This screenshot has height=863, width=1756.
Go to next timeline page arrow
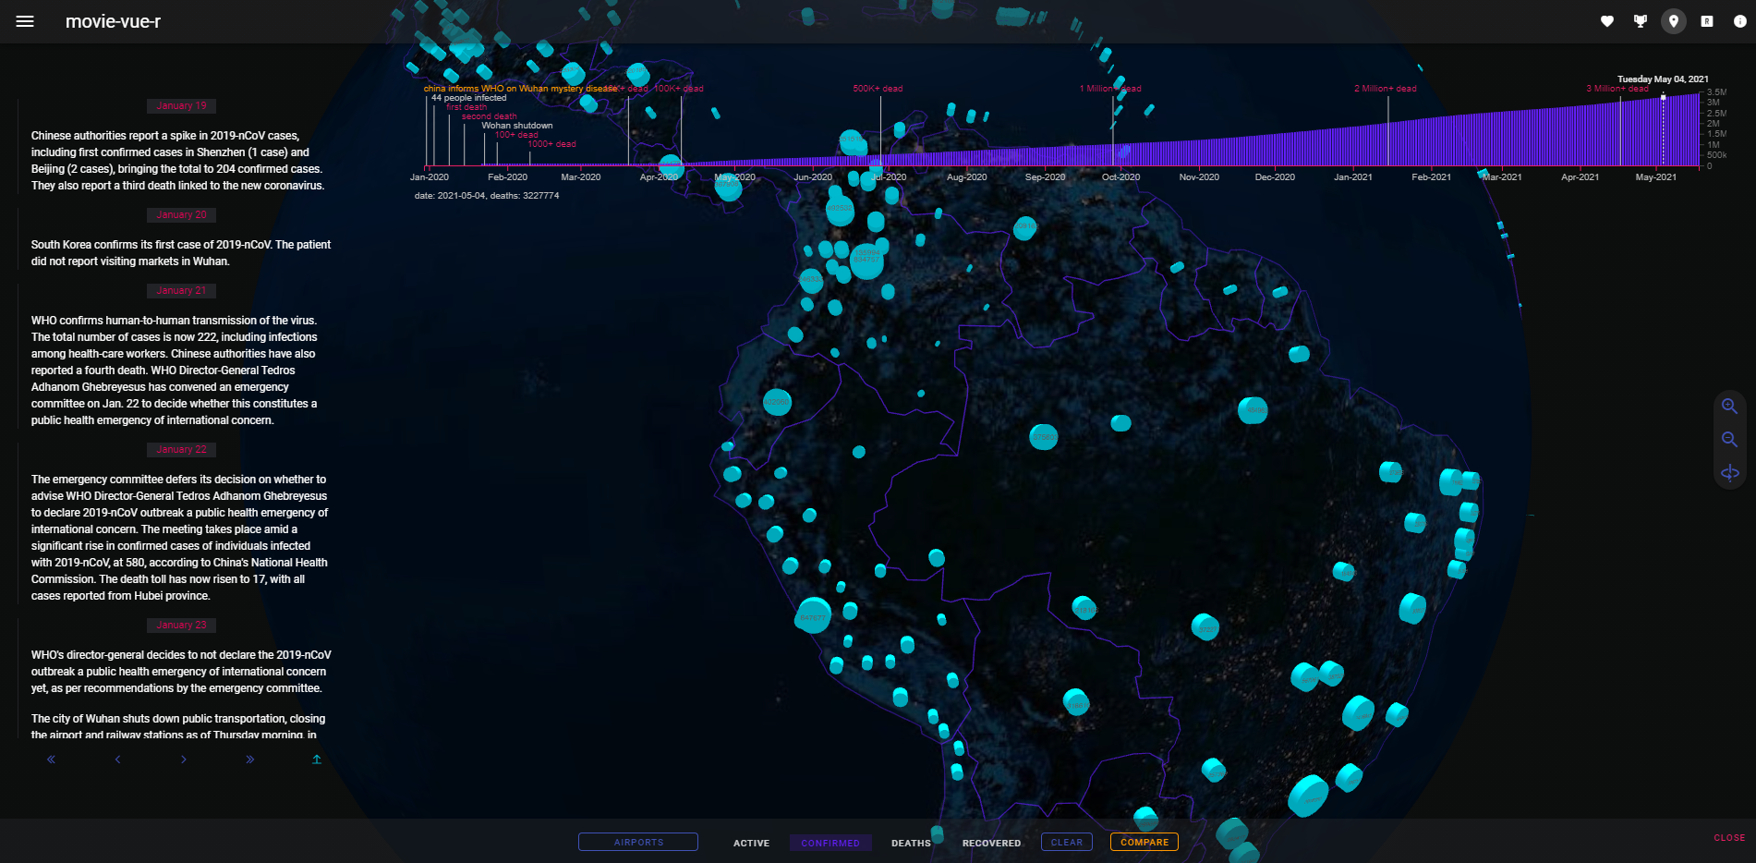click(184, 760)
